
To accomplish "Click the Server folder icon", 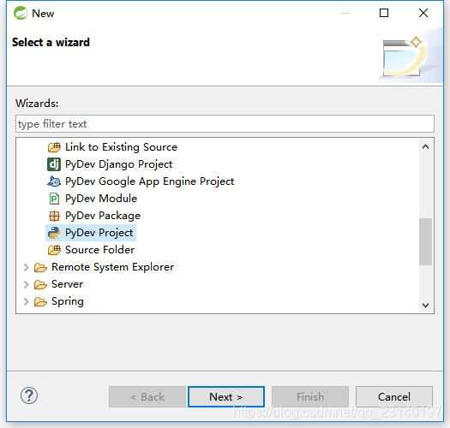I will [x=40, y=285].
